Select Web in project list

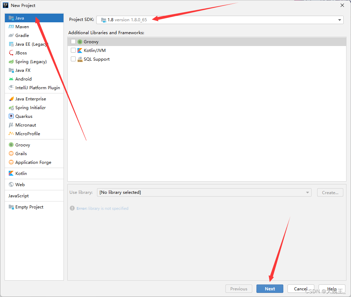[34, 184]
